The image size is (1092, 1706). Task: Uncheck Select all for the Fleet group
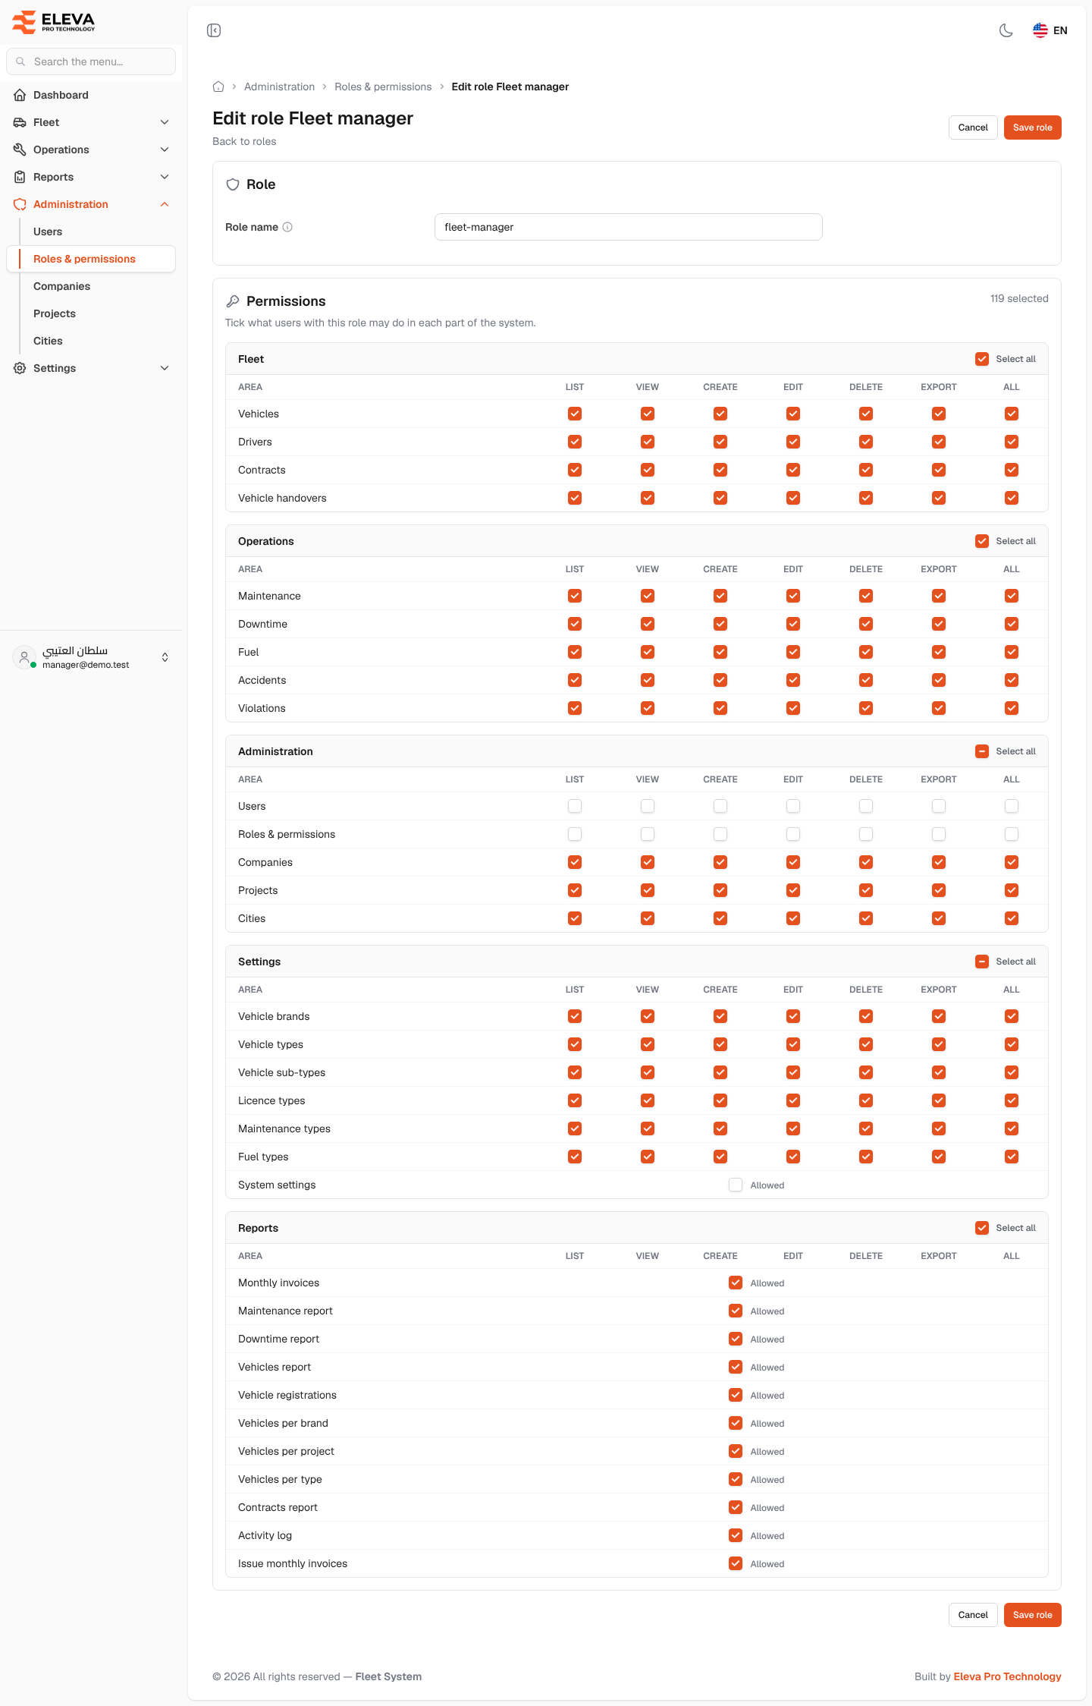(982, 359)
